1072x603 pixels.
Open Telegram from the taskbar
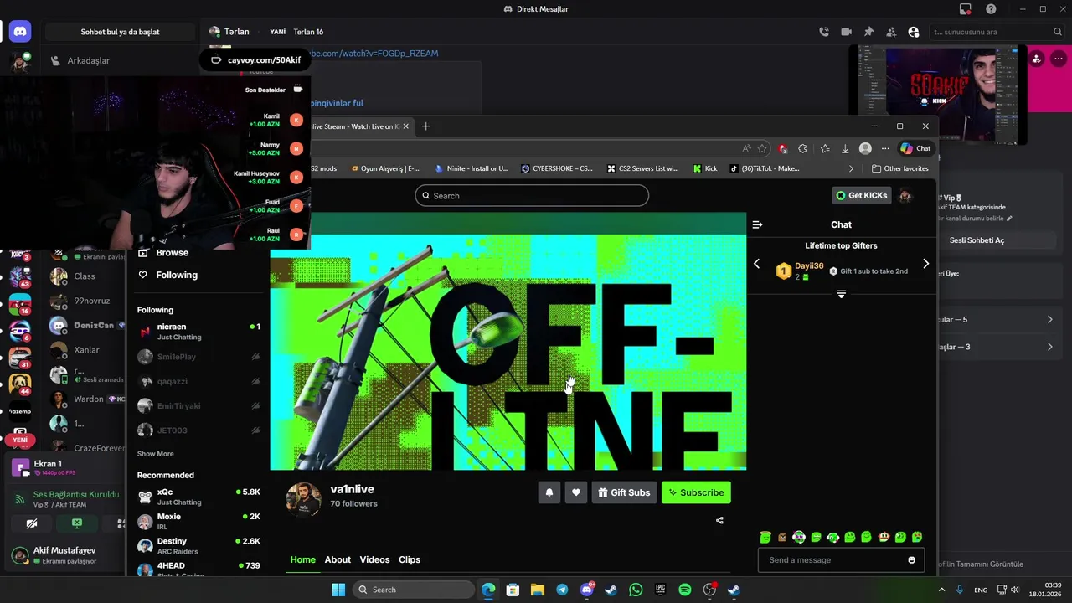(562, 590)
